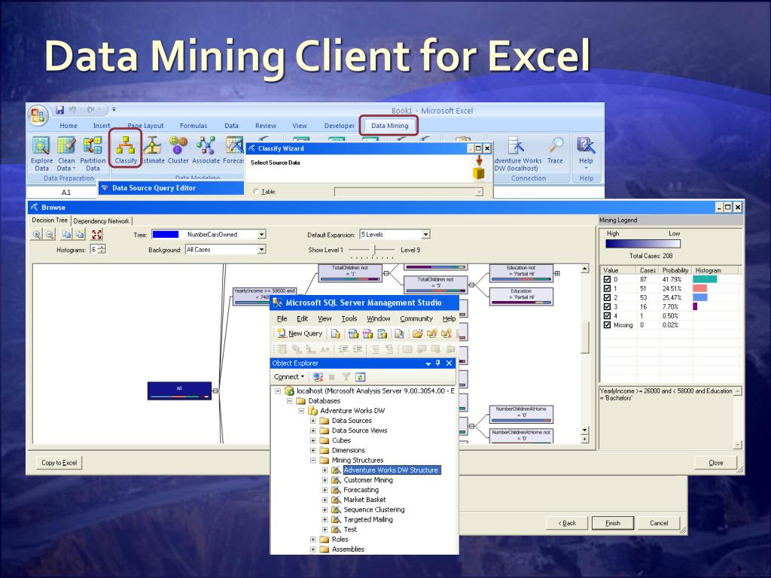Viewport: 771px width, 578px height.
Task: Click the Explore Data ribbon icon
Action: [41, 146]
